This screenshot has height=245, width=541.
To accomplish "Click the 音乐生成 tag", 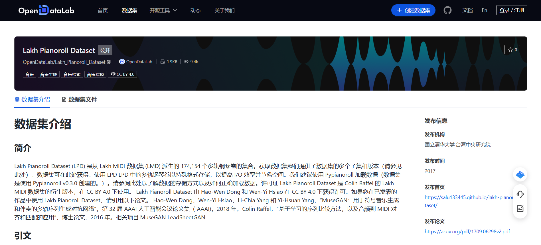I will 48,74.
